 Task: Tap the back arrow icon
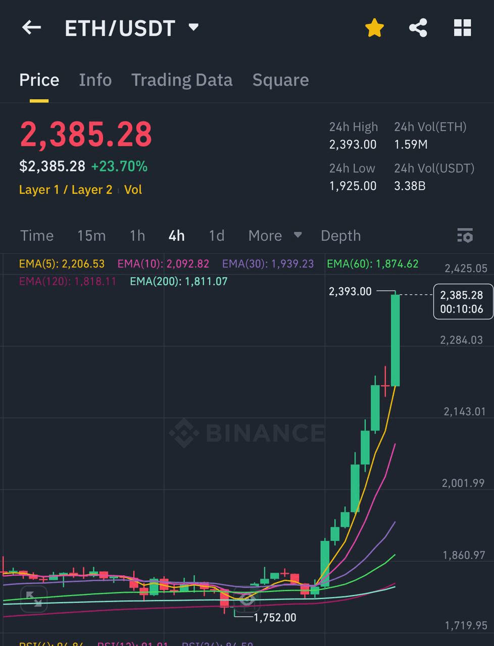[x=31, y=28]
